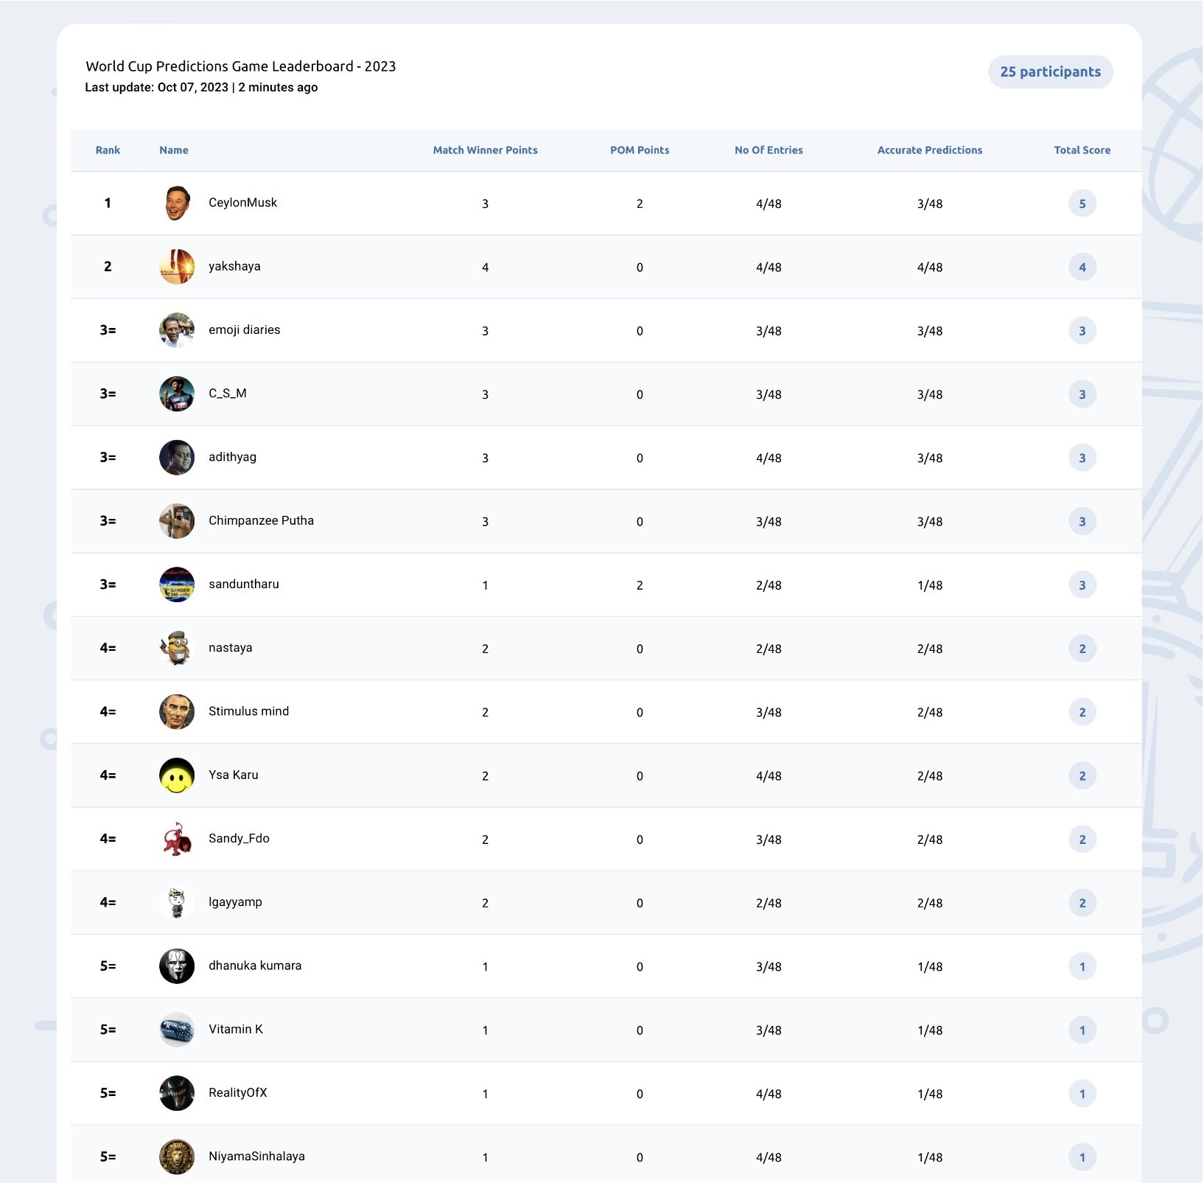1204x1183 pixels.
Task: Select the nastaya minion avatar
Action: (x=177, y=649)
